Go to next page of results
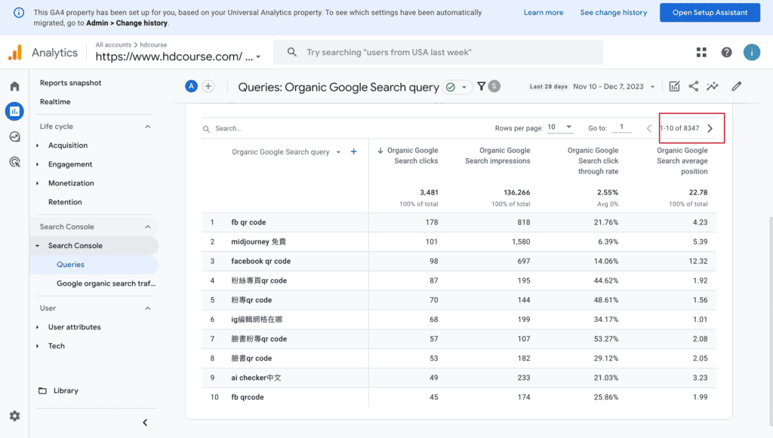Image resolution: width=773 pixels, height=438 pixels. pos(710,128)
